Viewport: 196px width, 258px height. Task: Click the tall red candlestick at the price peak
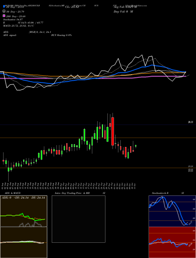113,131
